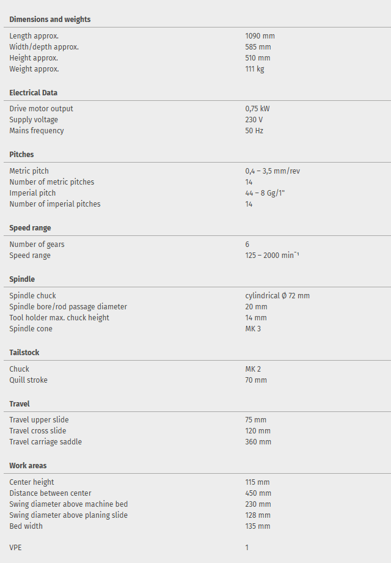Click the 1090 mm length value
This screenshot has width=391, height=563.
point(260,36)
